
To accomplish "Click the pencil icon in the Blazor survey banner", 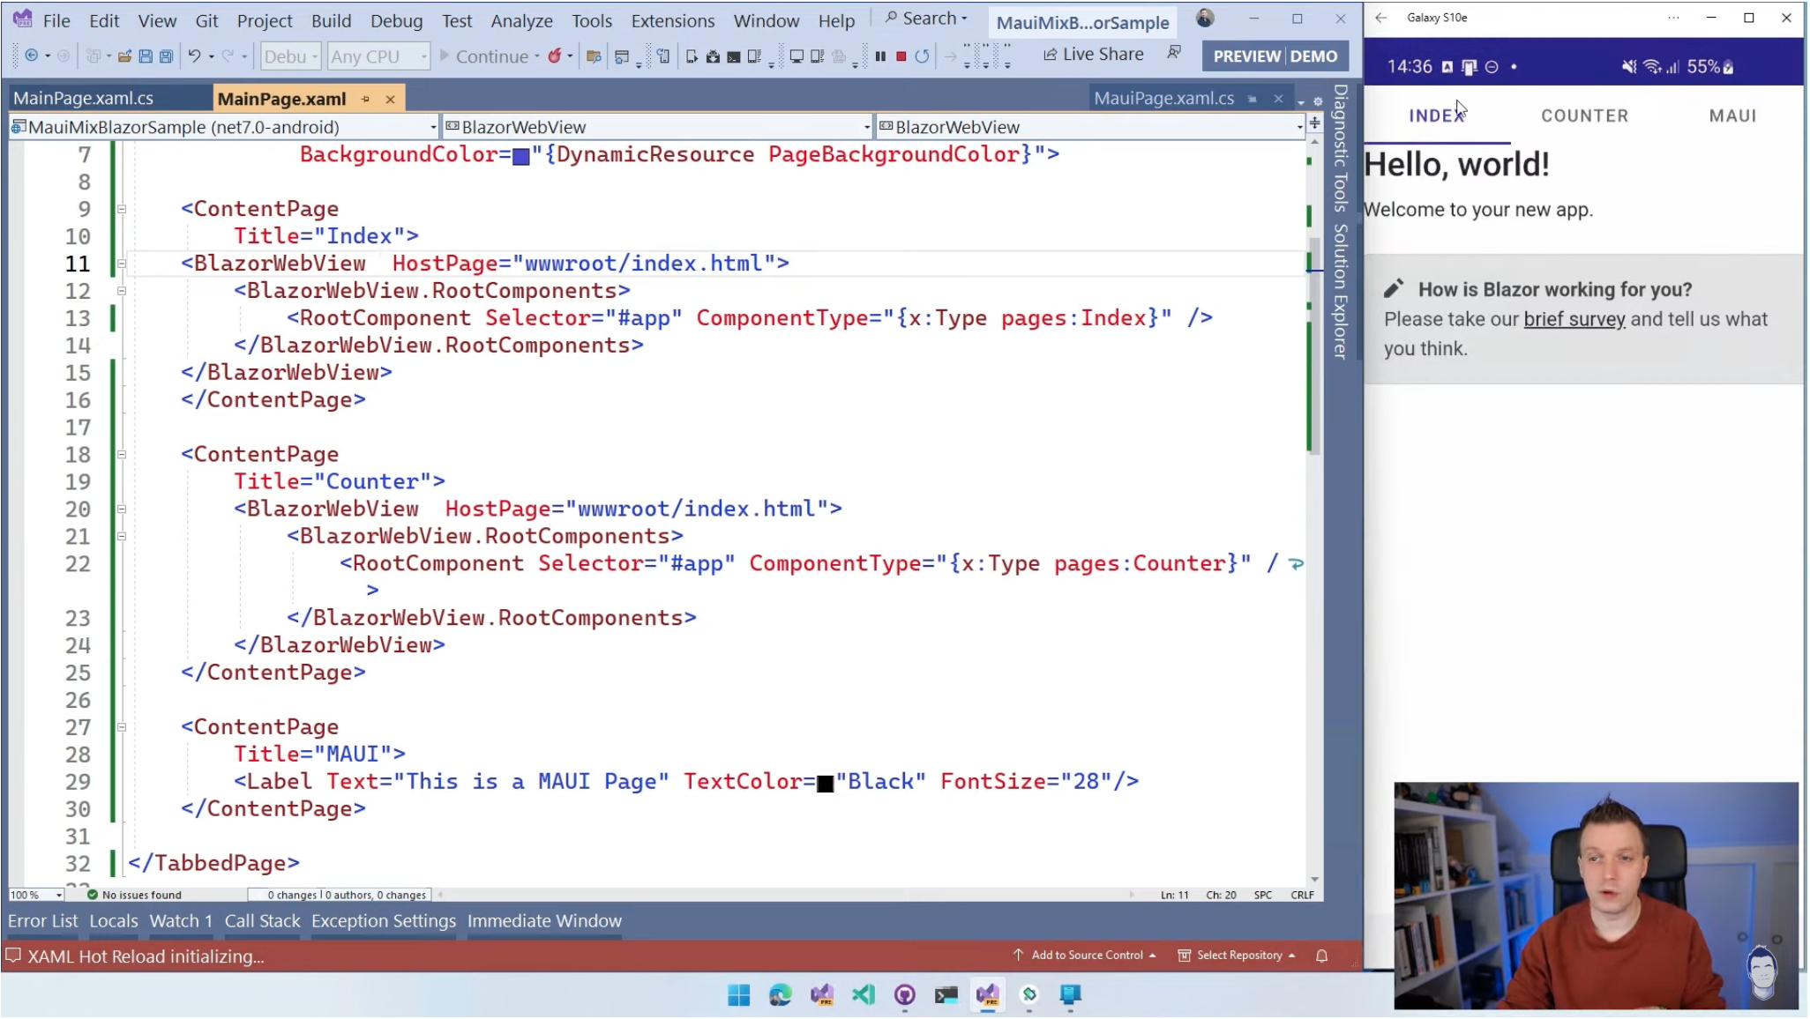I will point(1394,289).
